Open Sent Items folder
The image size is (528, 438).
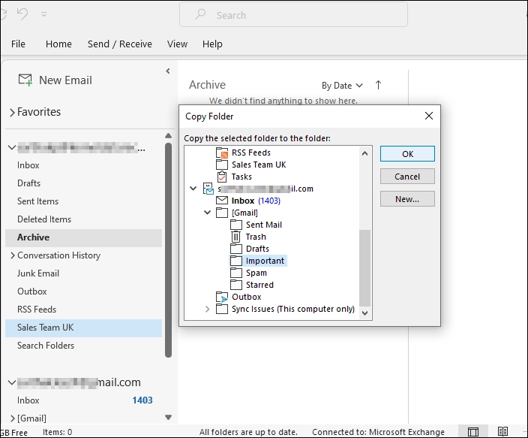[37, 201]
